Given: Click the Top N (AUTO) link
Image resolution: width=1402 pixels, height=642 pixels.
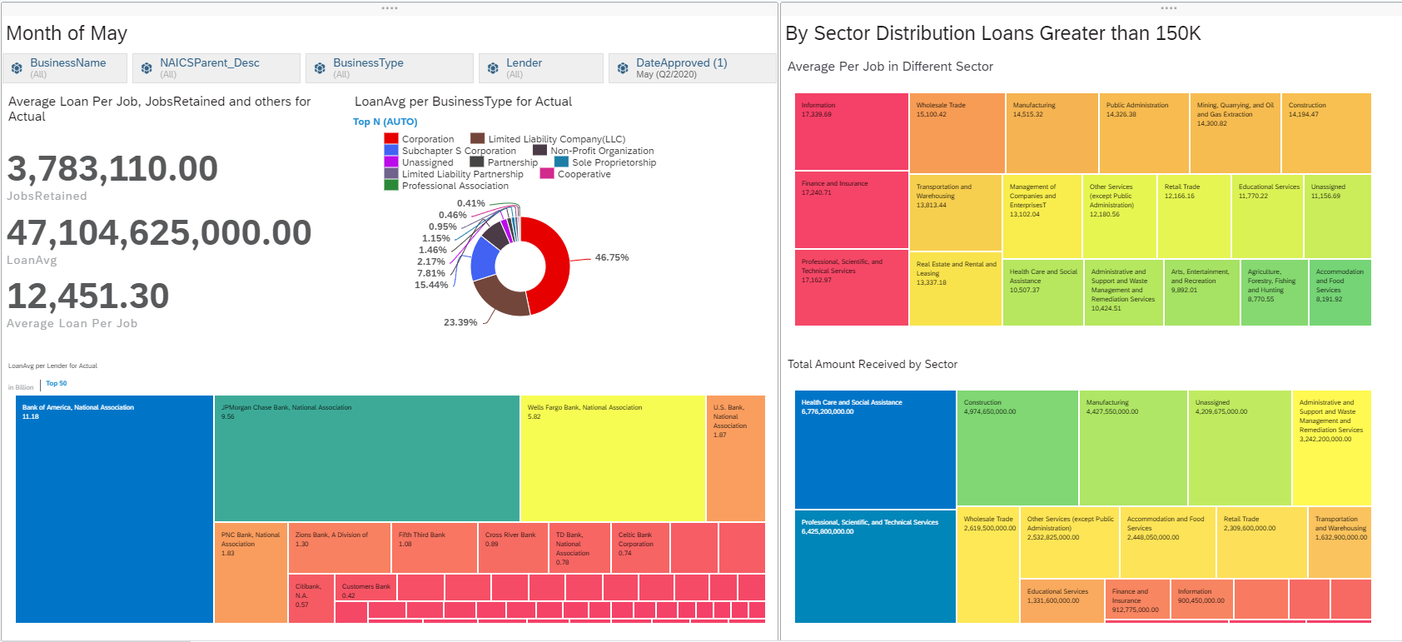Looking at the screenshot, I should (385, 122).
